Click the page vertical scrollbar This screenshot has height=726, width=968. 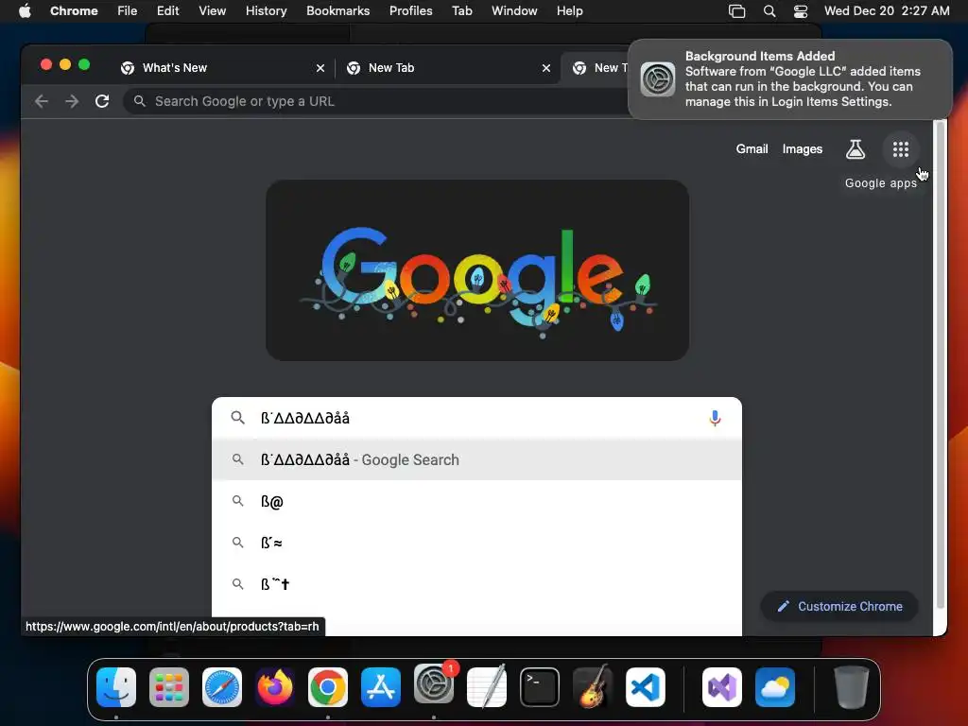[941, 364]
